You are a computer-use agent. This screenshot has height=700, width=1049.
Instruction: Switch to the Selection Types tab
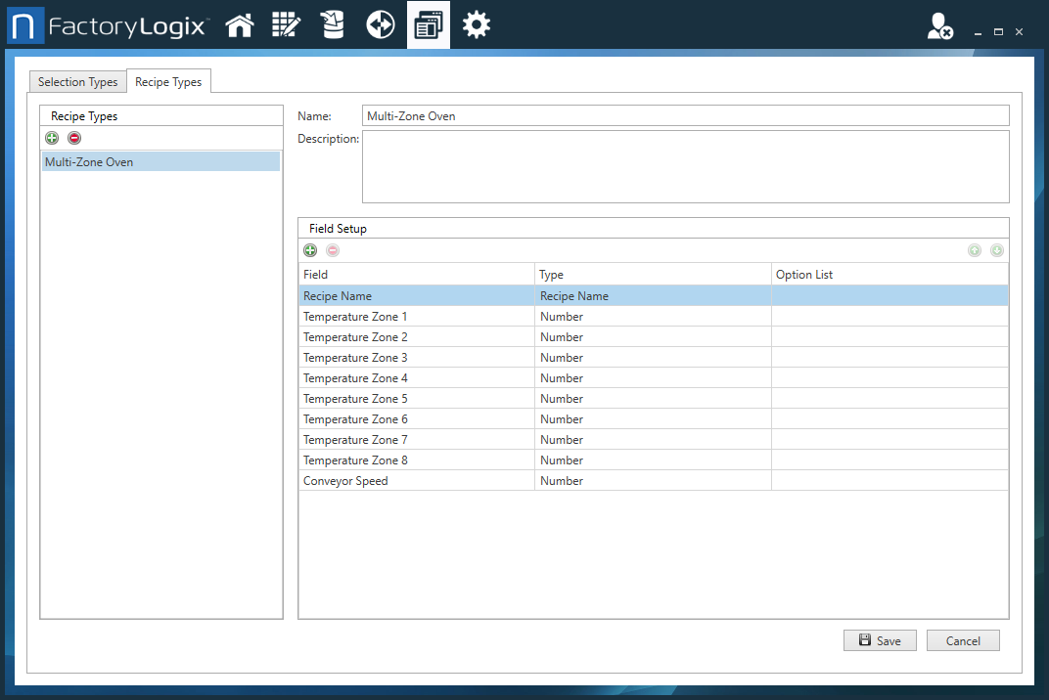pos(77,82)
